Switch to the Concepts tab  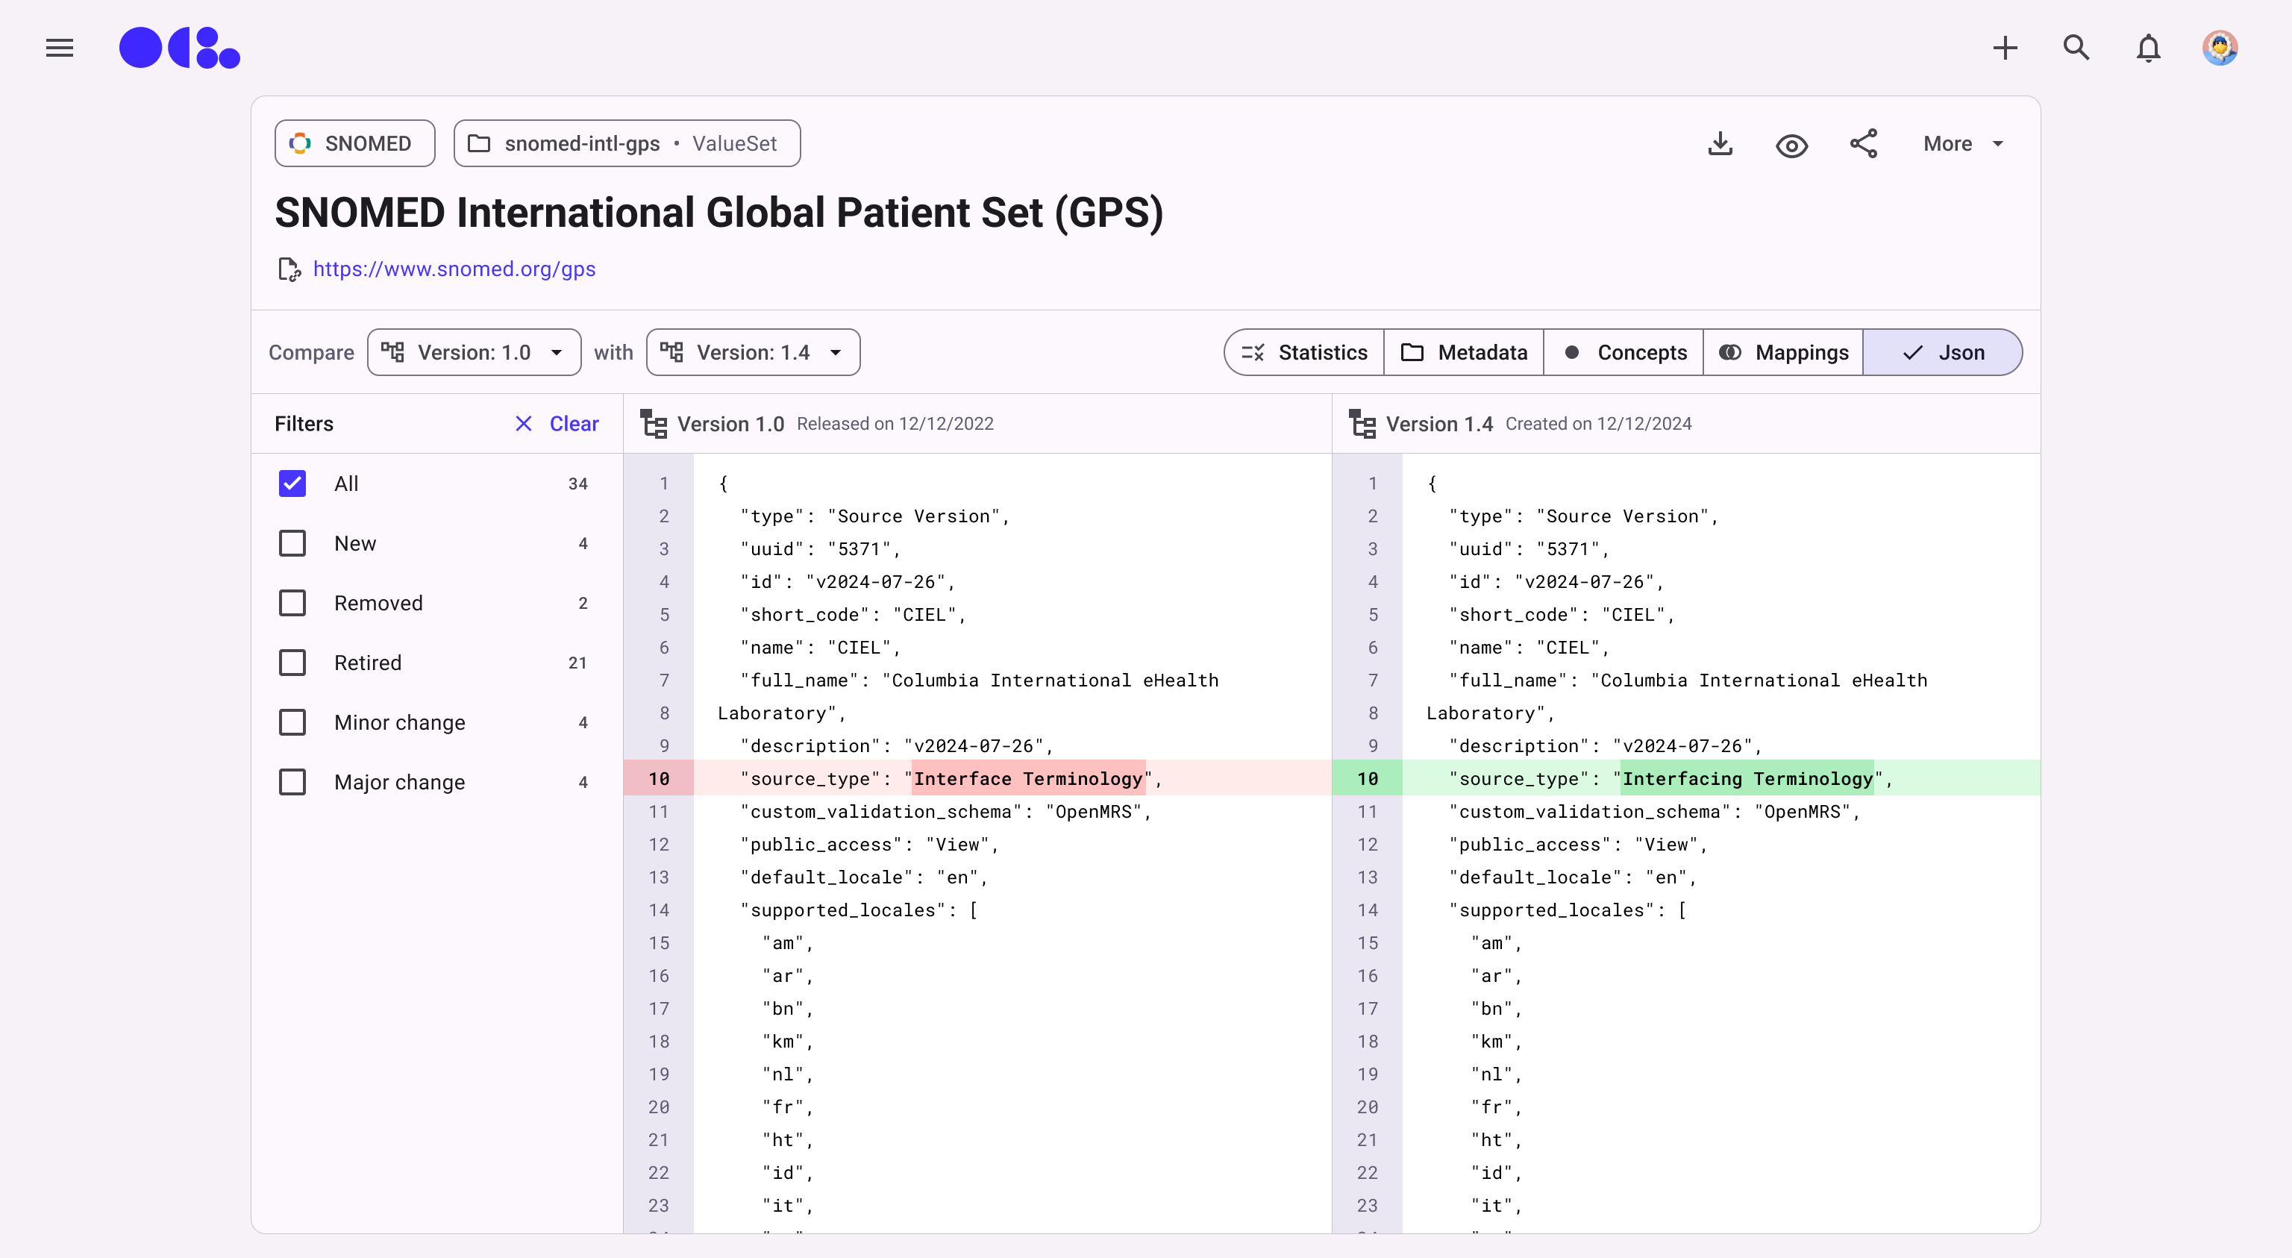tap(1623, 352)
